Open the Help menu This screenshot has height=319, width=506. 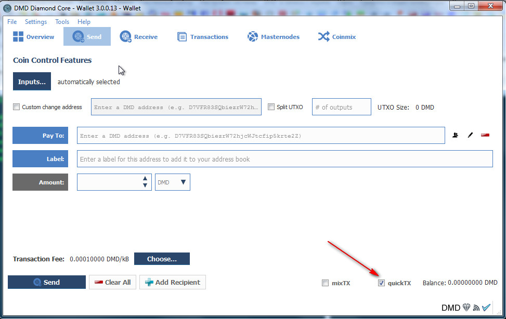tap(84, 22)
